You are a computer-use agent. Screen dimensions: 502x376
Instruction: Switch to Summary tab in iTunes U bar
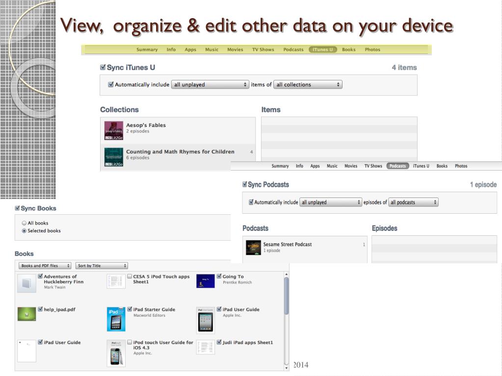point(147,50)
